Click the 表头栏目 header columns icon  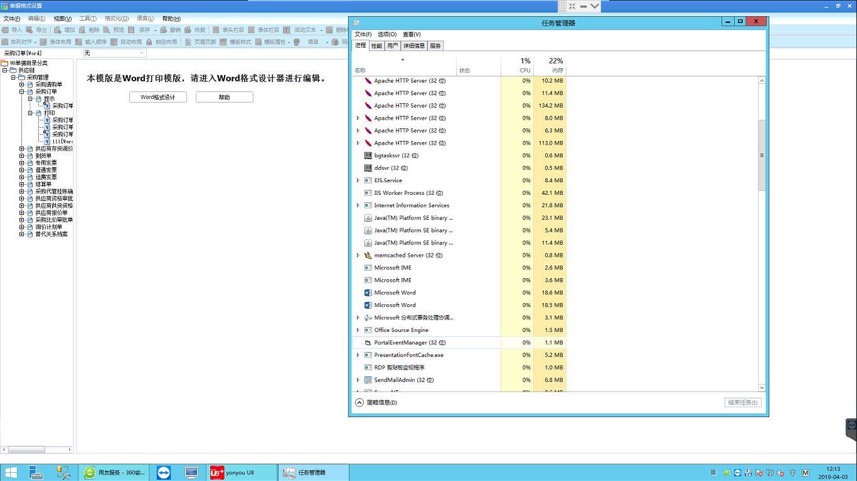tap(216, 29)
